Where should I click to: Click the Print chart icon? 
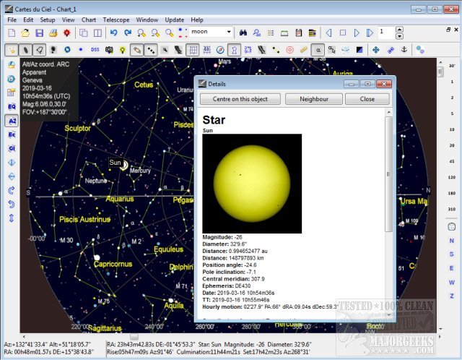[x=53, y=33]
